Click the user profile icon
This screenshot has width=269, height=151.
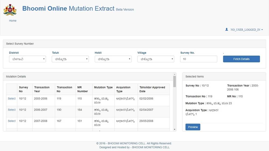coord(226,30)
